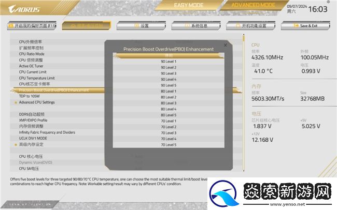Select 90 Level 5 option
This screenshot has width=337, height=210.
168,85
